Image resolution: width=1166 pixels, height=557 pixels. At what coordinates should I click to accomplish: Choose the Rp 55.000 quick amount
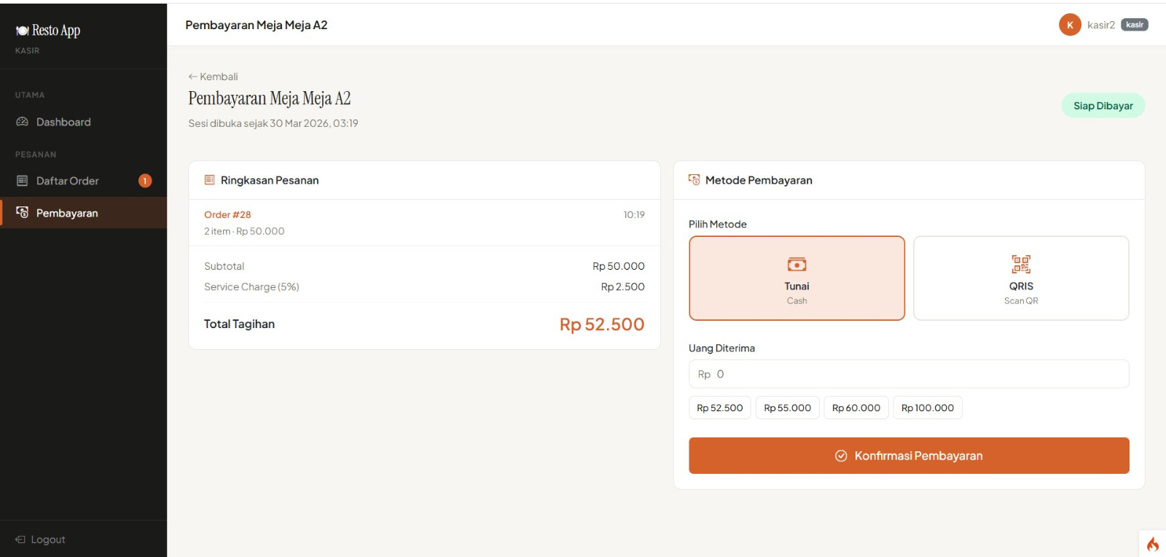pyautogui.click(x=787, y=408)
